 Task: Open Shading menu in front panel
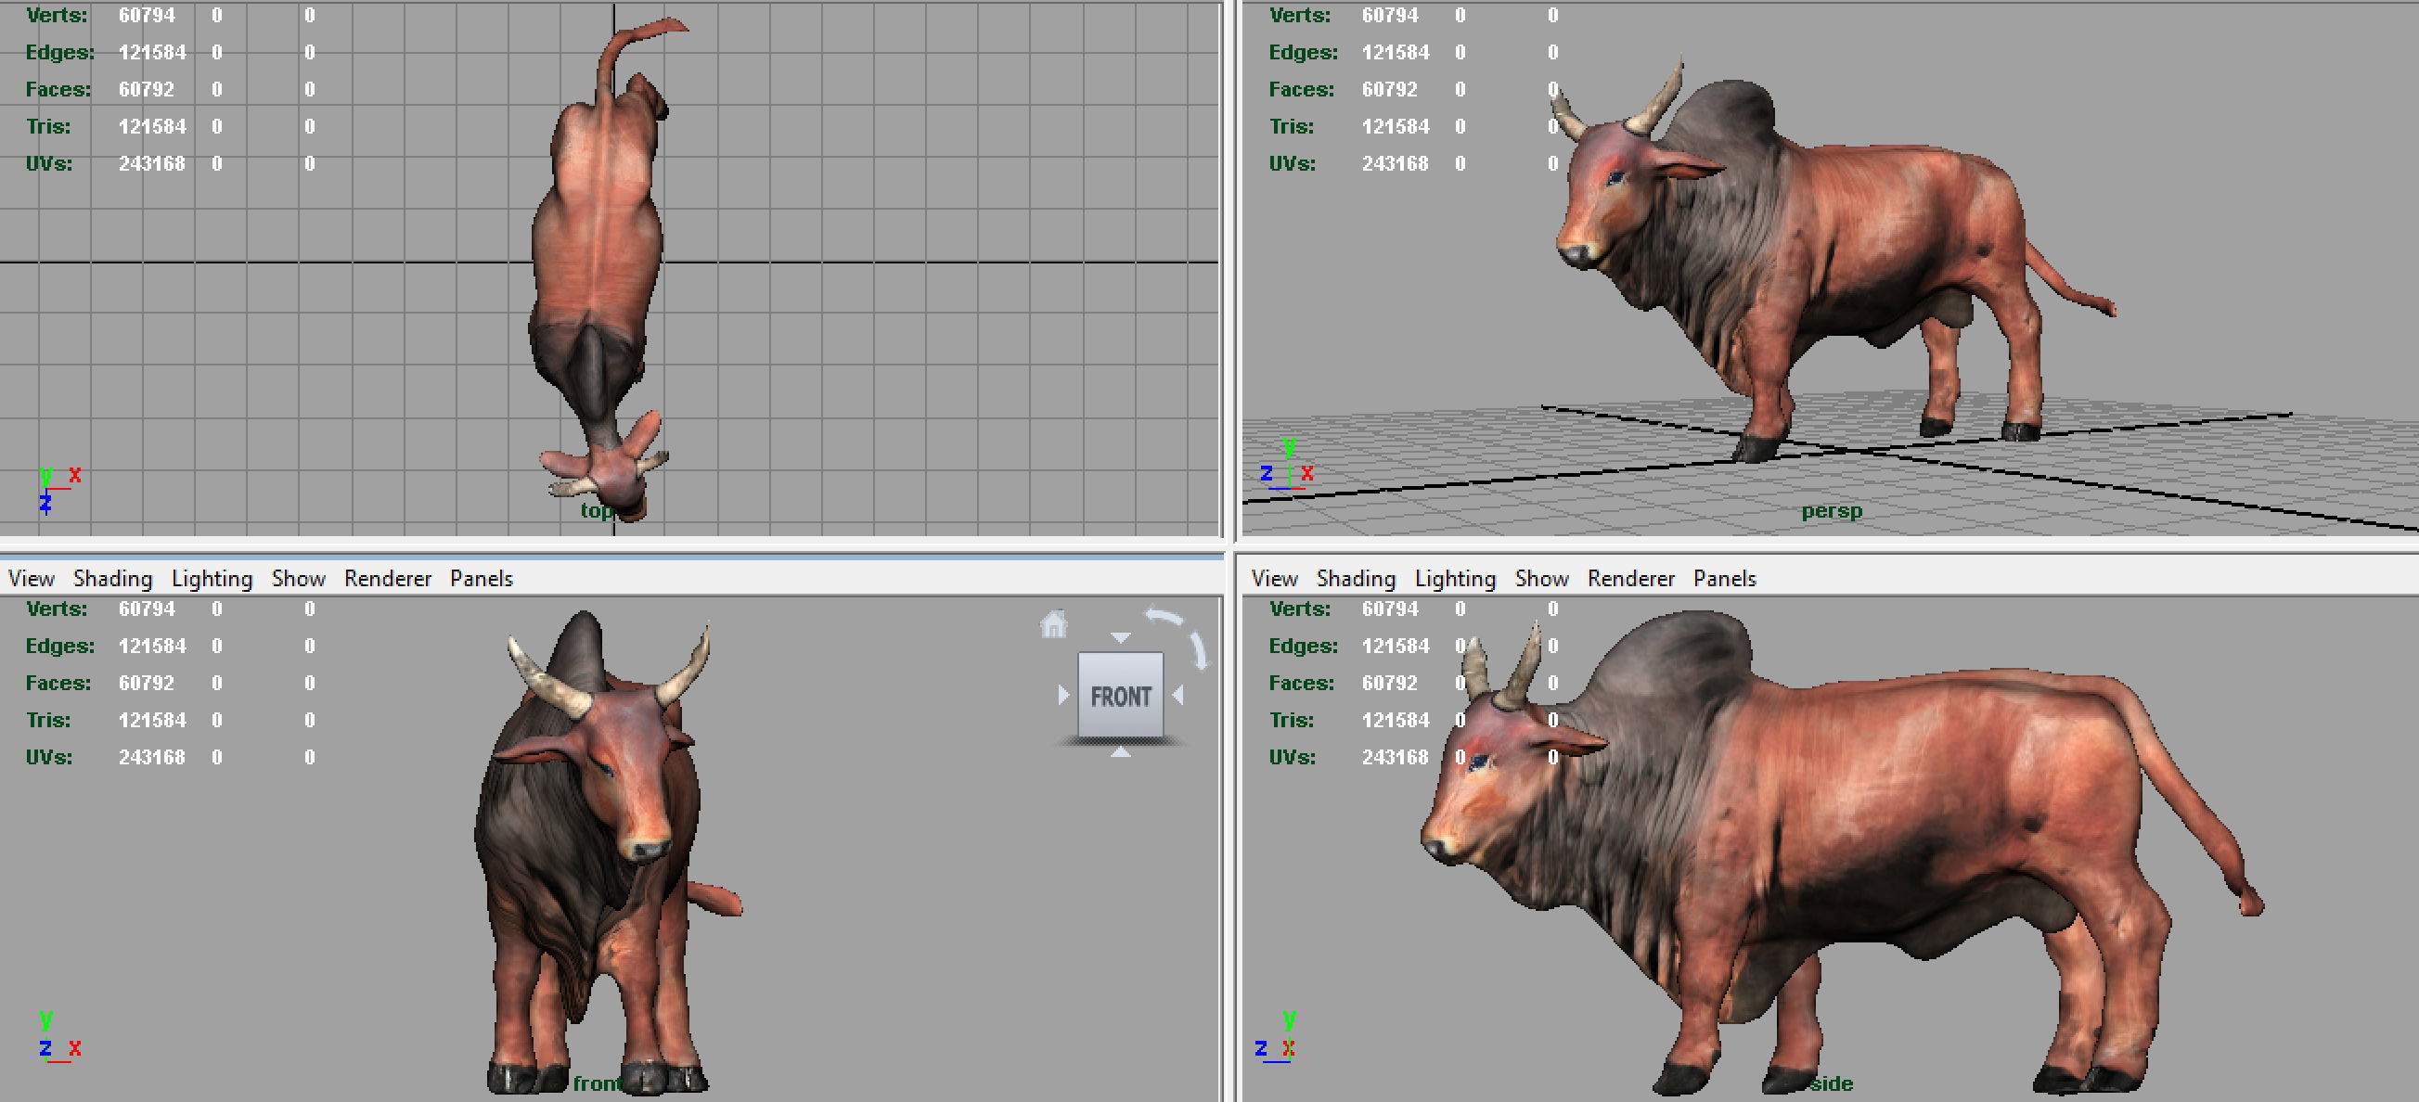pyautogui.click(x=112, y=578)
